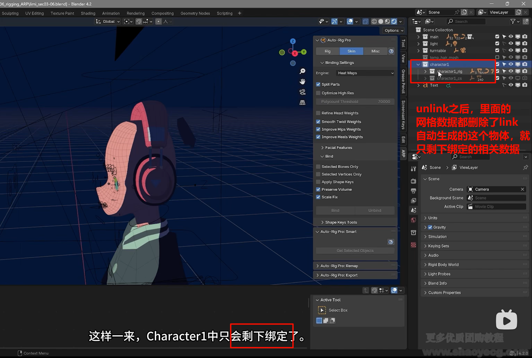532x358 pixels.
Task: Enable Refine Head Weights checkbox
Action: point(318,113)
